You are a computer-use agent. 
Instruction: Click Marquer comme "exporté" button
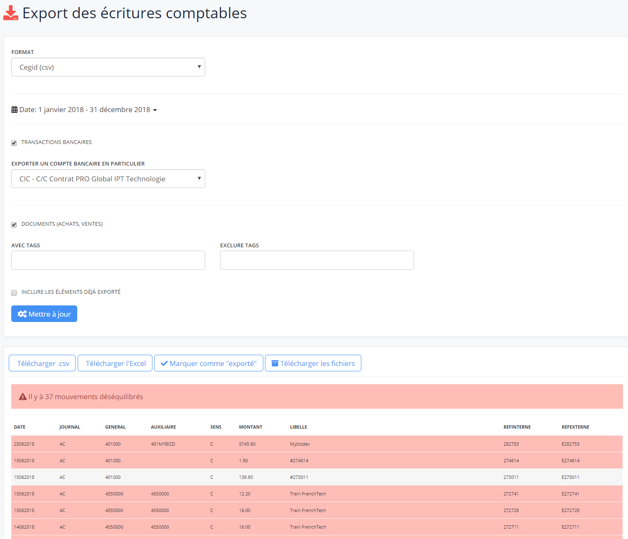point(209,363)
